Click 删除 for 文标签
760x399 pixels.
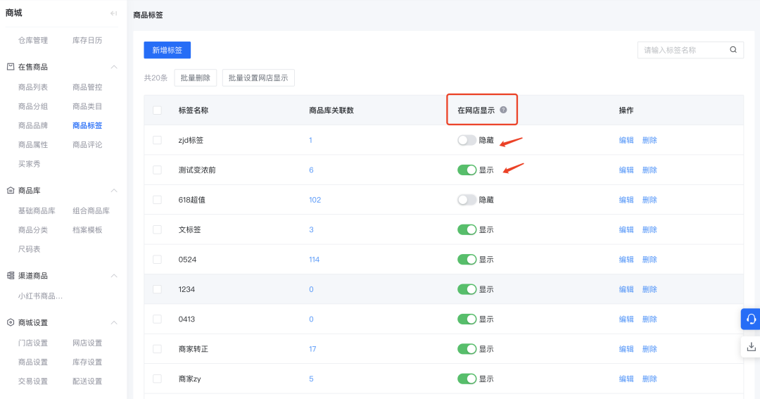tap(650, 230)
